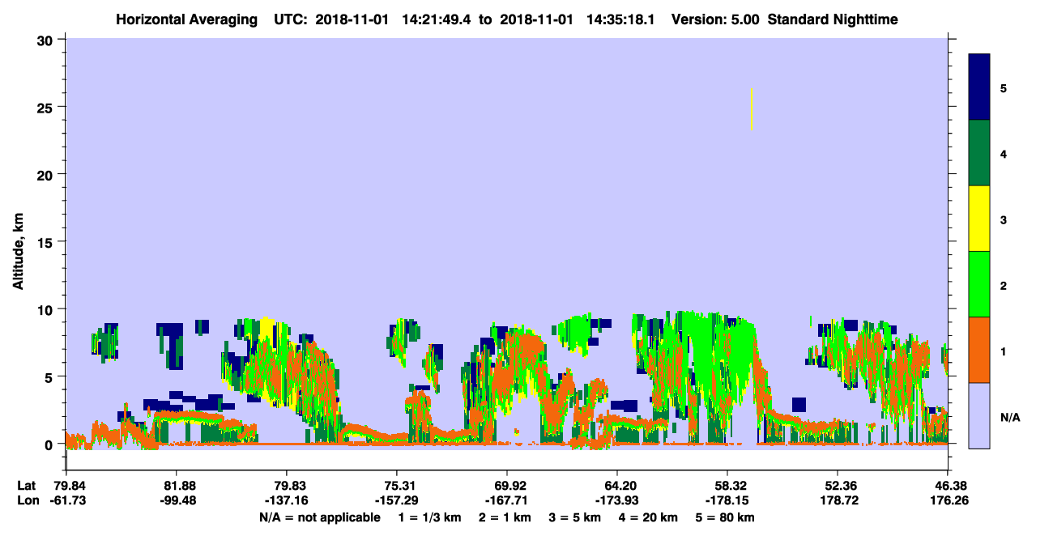Click longitude value -178.15
The image size is (1053, 540).
(727, 500)
